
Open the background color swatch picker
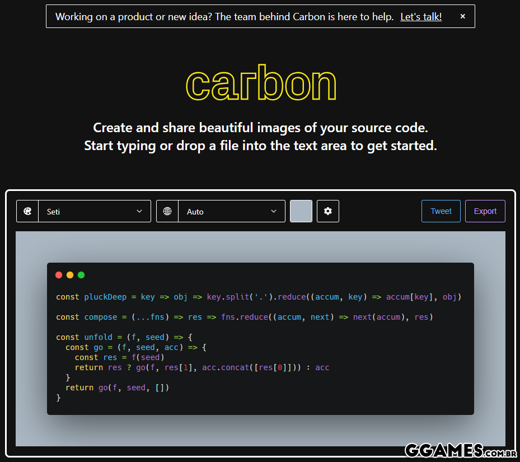point(301,211)
